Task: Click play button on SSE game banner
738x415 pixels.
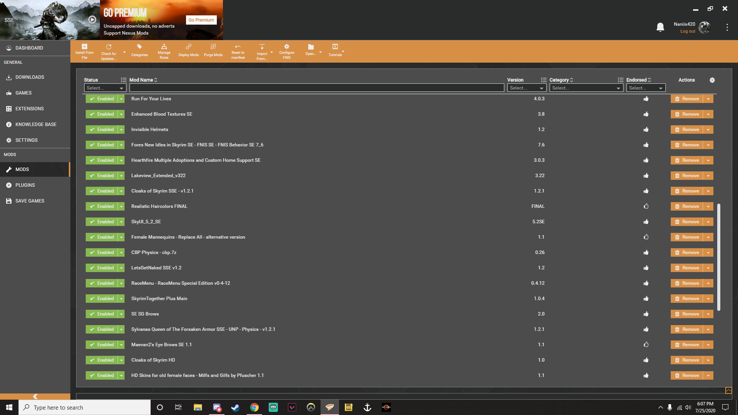Action: click(92, 20)
